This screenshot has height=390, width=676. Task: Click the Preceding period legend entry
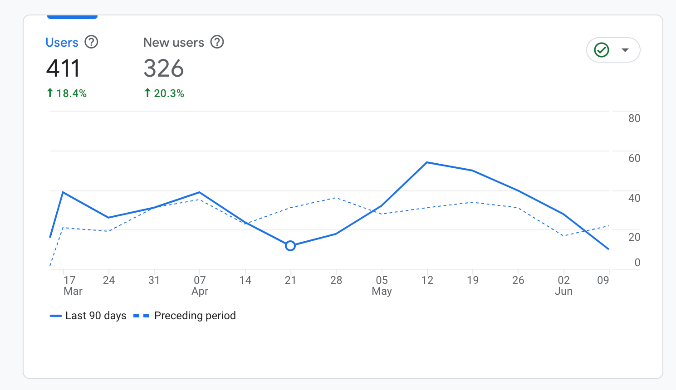coord(185,316)
